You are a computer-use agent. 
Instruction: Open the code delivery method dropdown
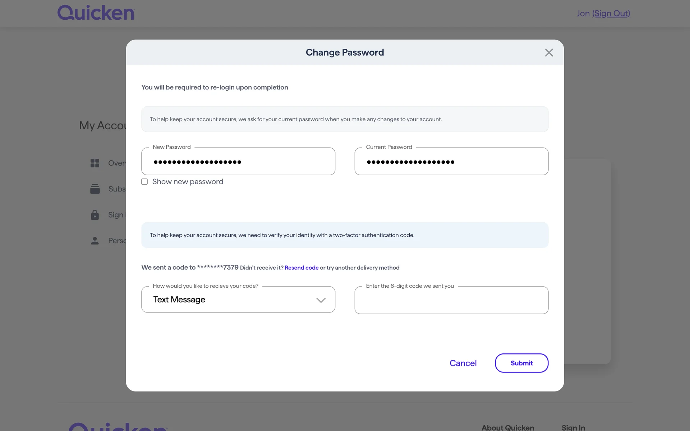pyautogui.click(x=238, y=300)
